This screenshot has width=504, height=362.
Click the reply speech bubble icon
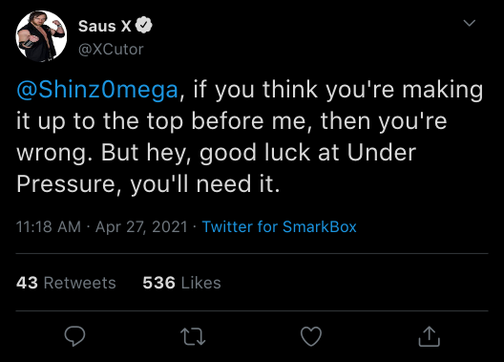[x=74, y=336]
